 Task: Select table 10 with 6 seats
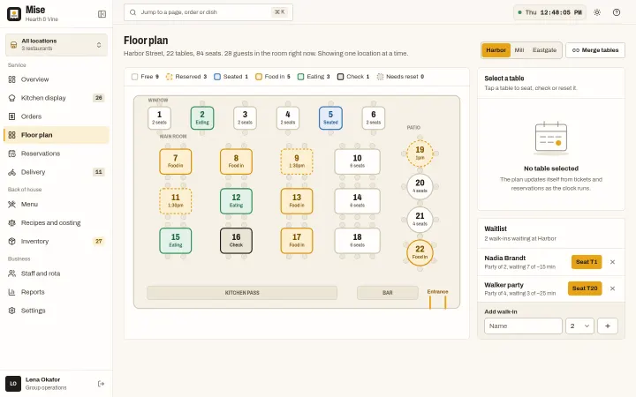coord(358,161)
